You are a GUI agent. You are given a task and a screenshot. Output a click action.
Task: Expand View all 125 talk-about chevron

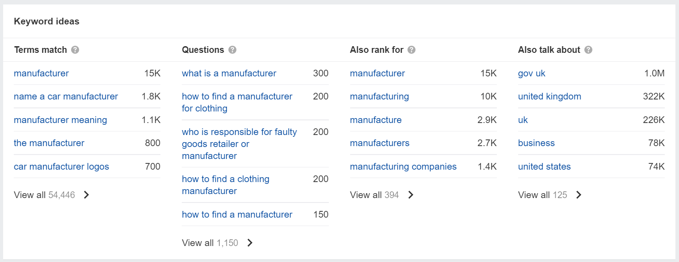coord(579,195)
